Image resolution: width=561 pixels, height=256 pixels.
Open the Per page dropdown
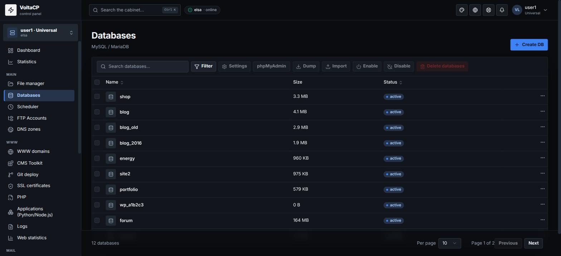click(450, 243)
